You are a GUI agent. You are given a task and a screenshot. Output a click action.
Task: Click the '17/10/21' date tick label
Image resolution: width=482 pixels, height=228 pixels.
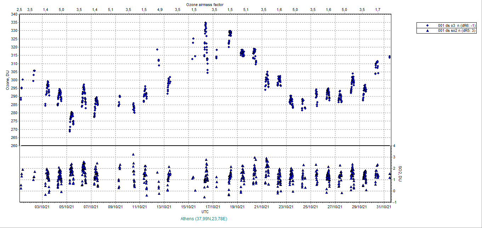(x=213, y=207)
